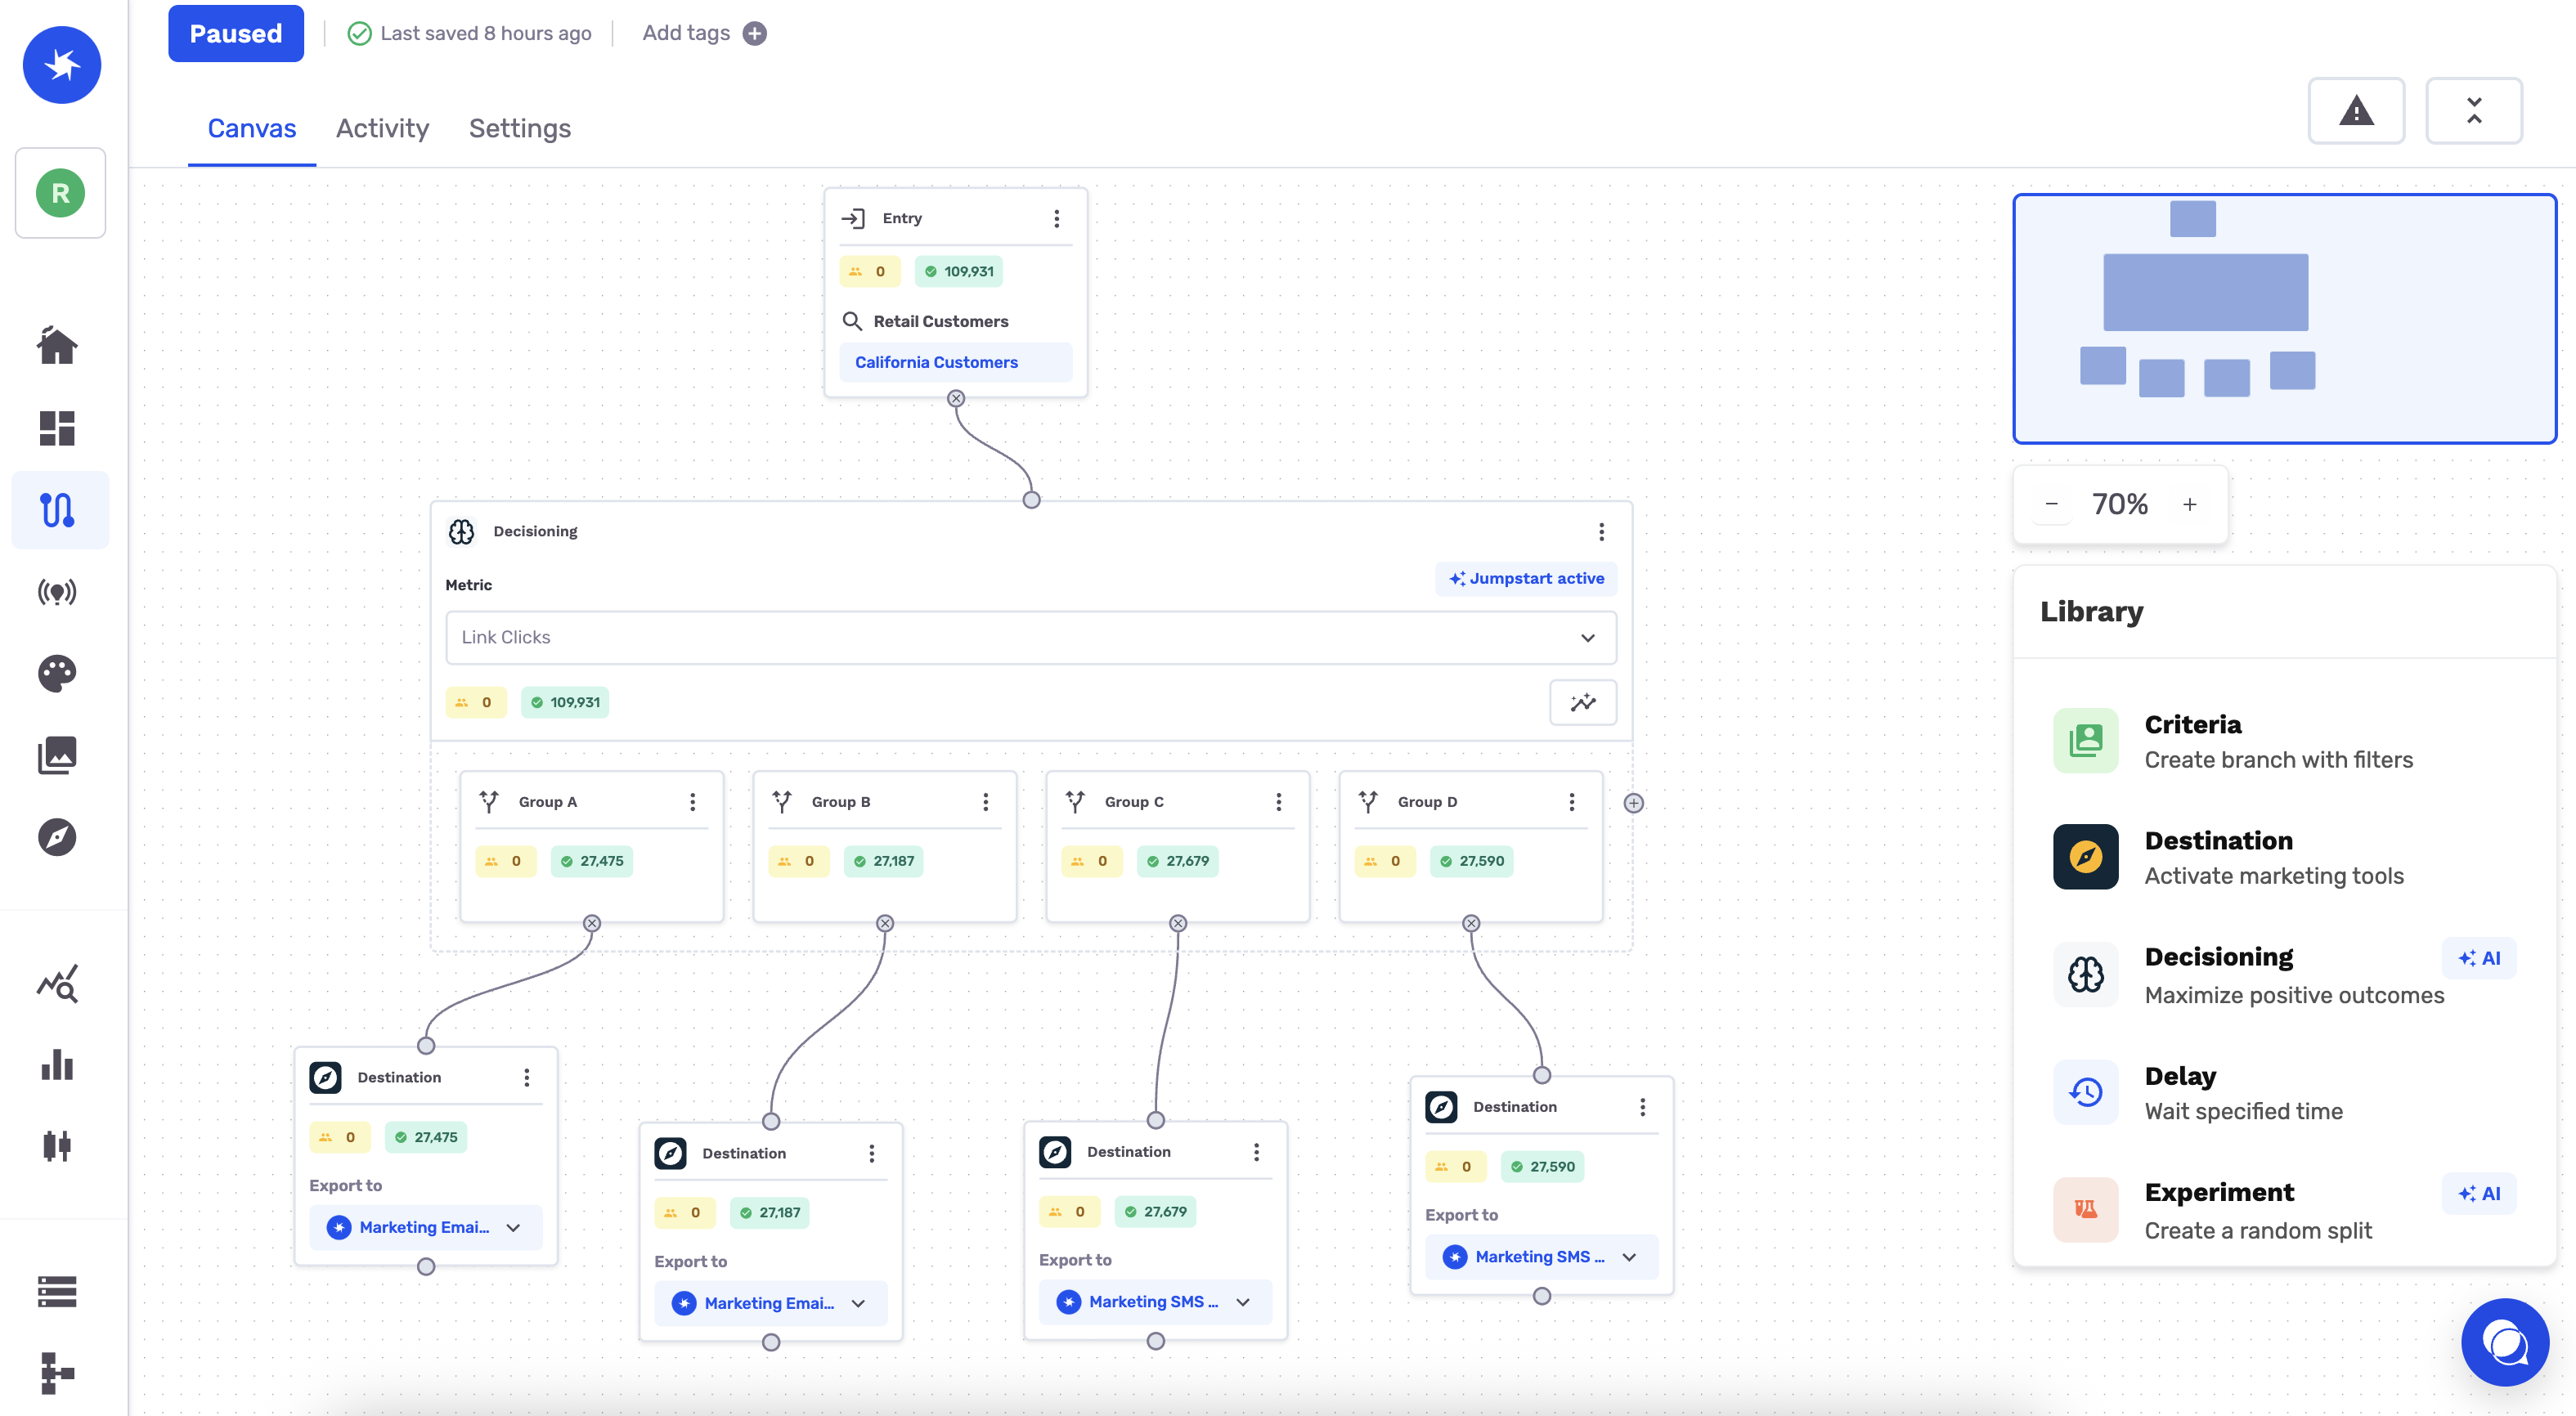This screenshot has width=2576, height=1416.
Task: Expand Group C destination Marketing SMS dropdown
Action: [1155, 1301]
